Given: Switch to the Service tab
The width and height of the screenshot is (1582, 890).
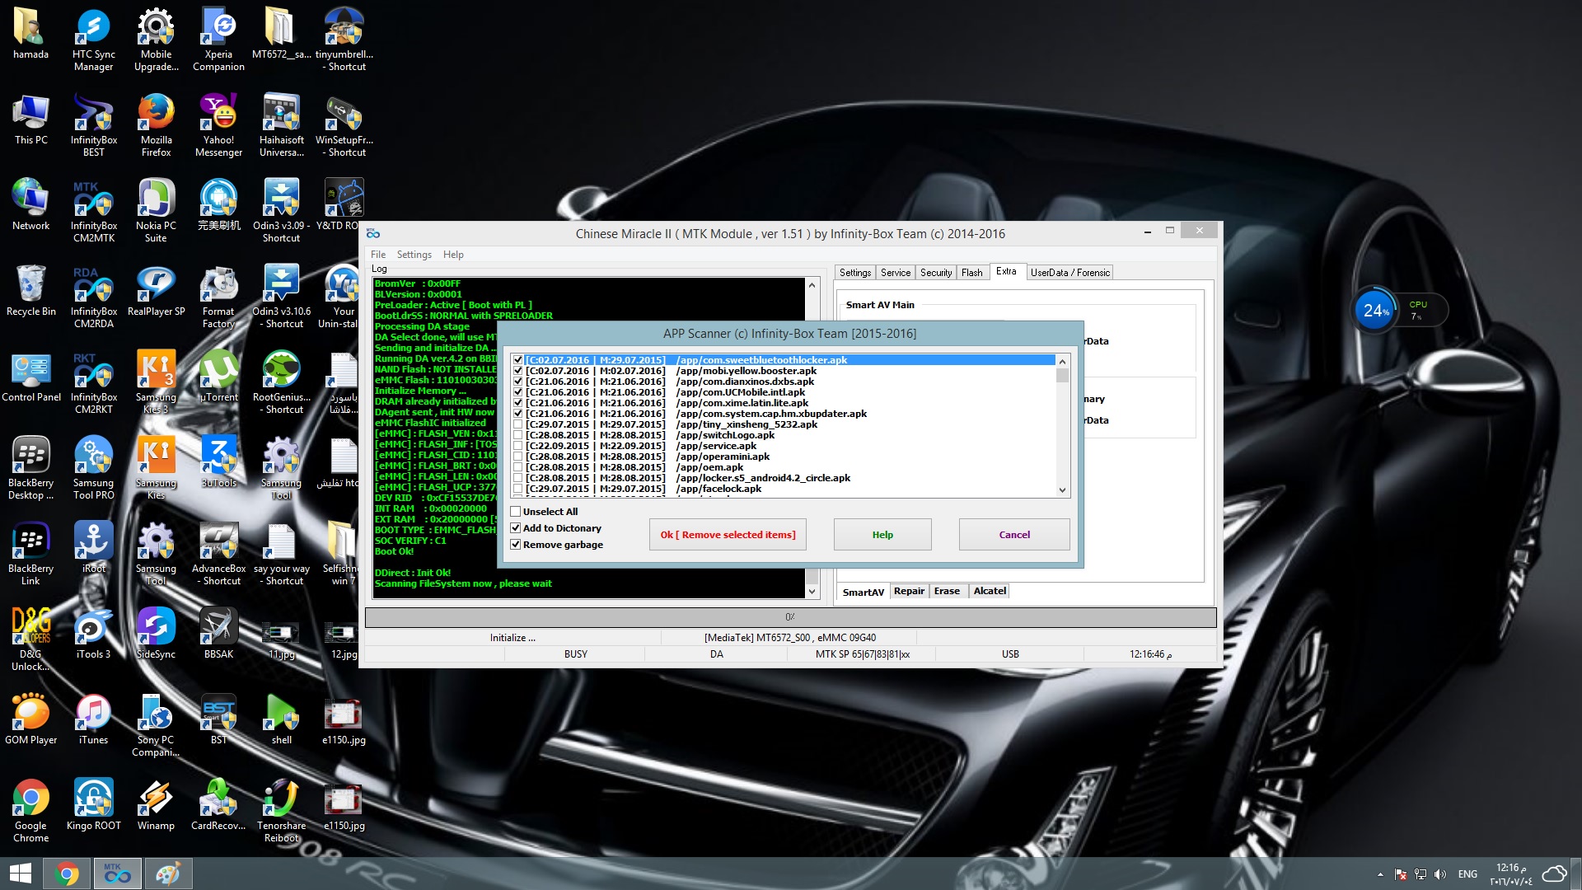Looking at the screenshot, I should tap(896, 273).
